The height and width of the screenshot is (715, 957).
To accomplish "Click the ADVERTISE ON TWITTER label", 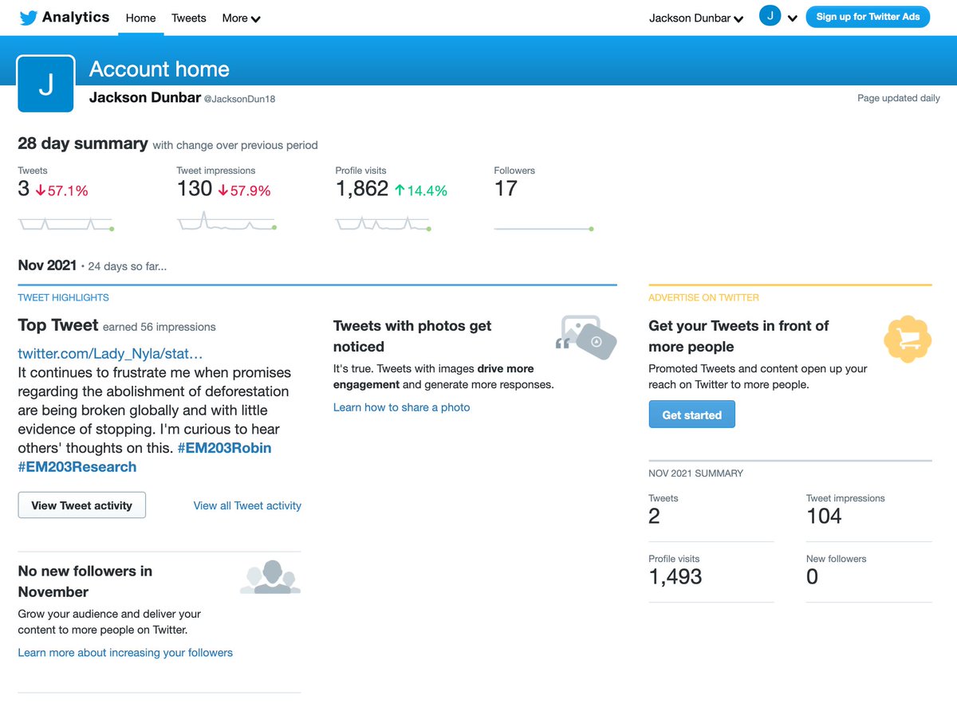I will [x=703, y=297].
